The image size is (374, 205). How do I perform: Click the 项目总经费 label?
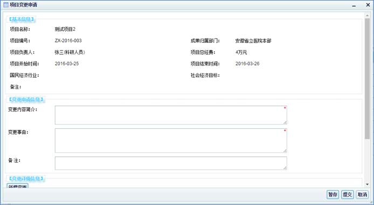[203, 52]
